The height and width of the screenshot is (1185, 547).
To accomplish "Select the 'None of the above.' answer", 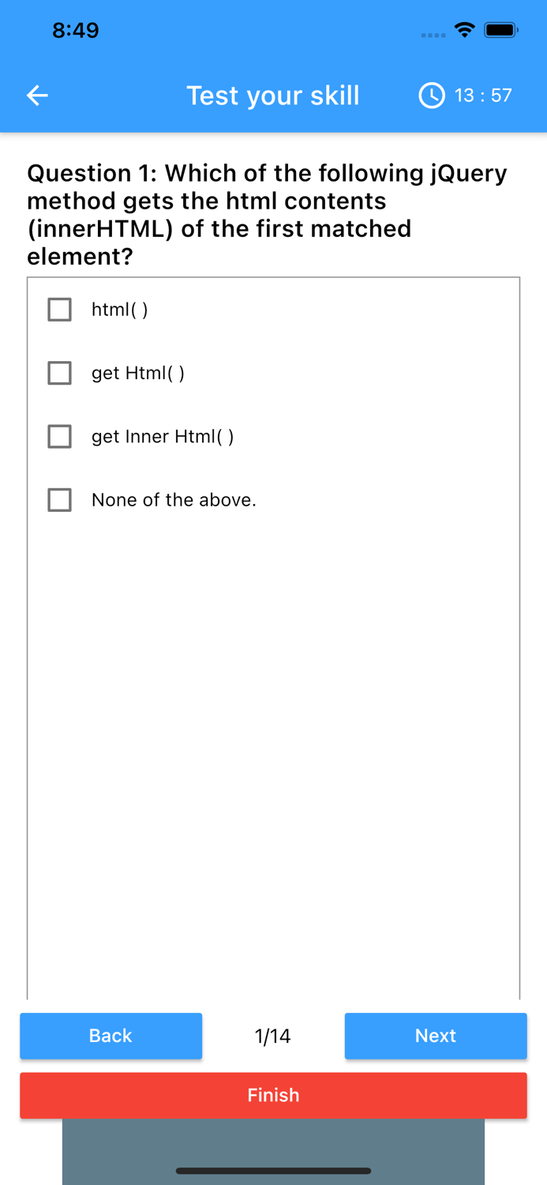I will pyautogui.click(x=59, y=499).
